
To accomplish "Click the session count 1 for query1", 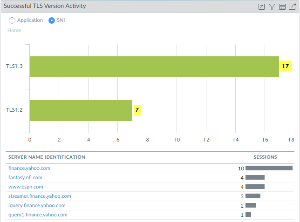I will [x=242, y=215].
